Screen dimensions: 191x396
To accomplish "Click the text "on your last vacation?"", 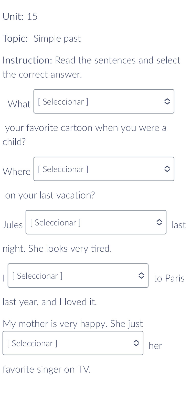I will click(50, 195).
